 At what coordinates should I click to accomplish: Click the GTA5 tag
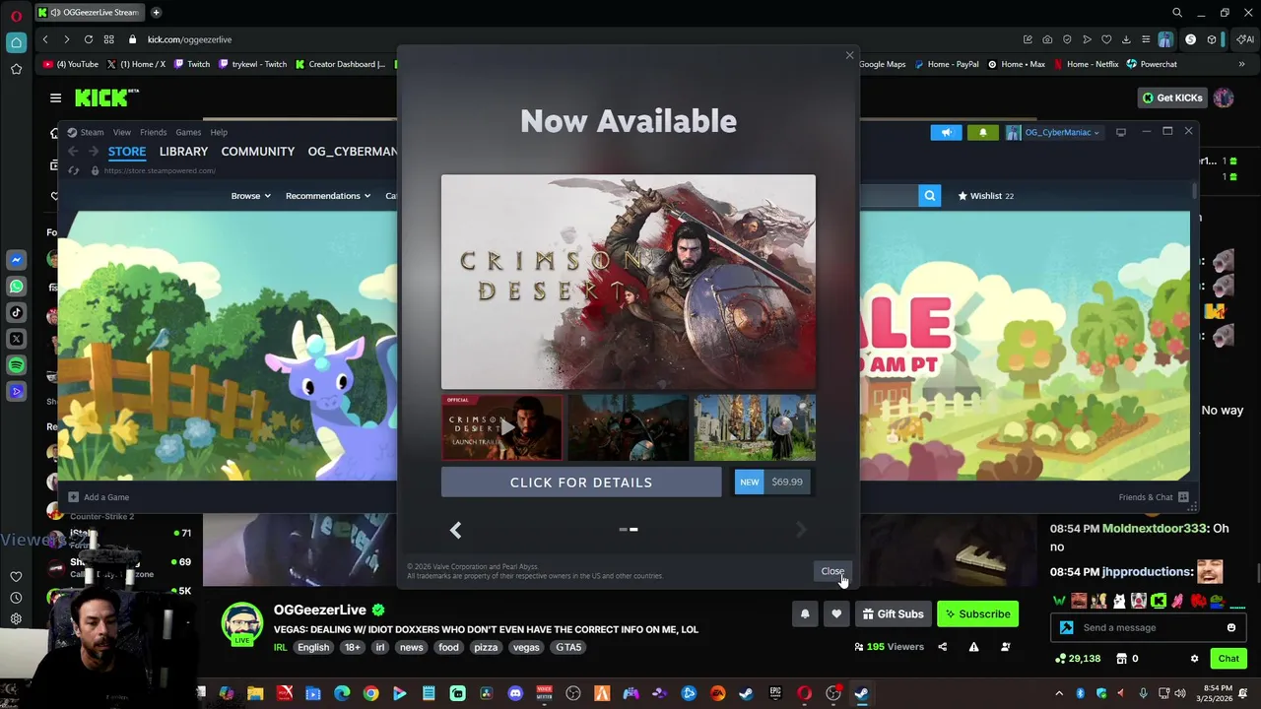[x=568, y=648]
